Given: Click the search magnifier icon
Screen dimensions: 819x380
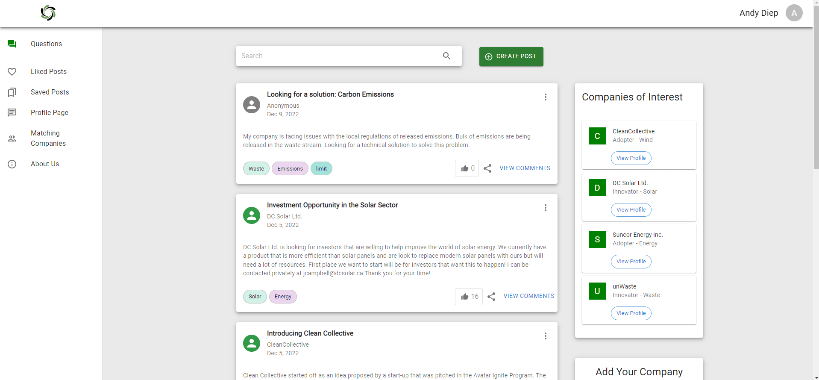Looking at the screenshot, I should coord(446,56).
